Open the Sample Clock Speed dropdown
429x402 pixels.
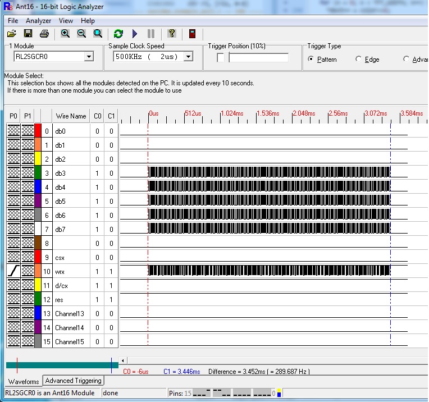click(x=188, y=57)
